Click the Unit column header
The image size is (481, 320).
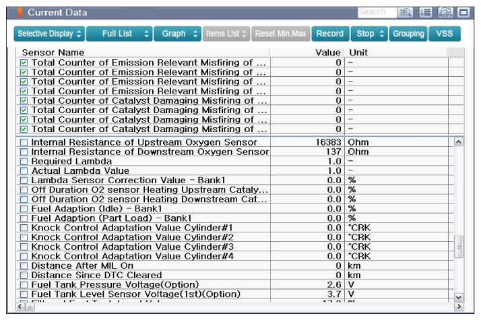click(x=395, y=53)
